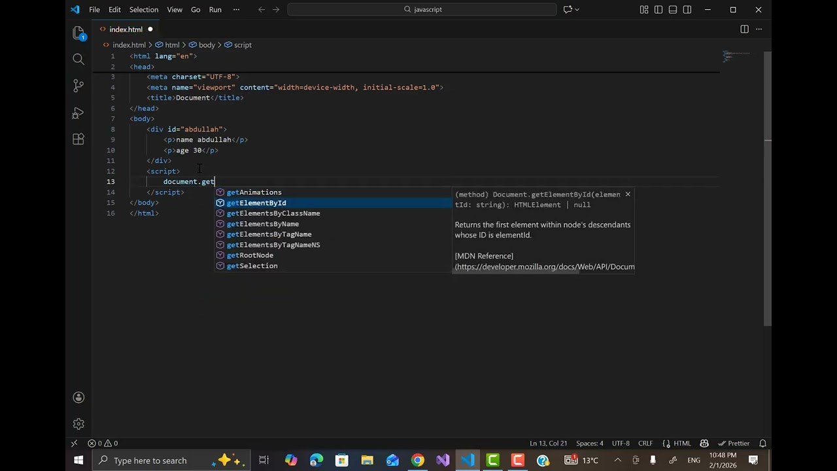Open Google Chrome from taskbar
837x471 pixels.
417,461
